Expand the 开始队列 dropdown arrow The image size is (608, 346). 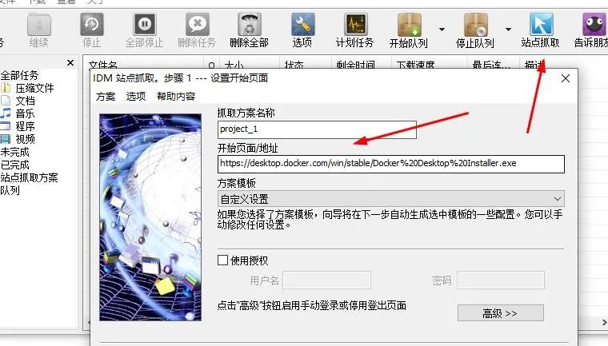442,29
